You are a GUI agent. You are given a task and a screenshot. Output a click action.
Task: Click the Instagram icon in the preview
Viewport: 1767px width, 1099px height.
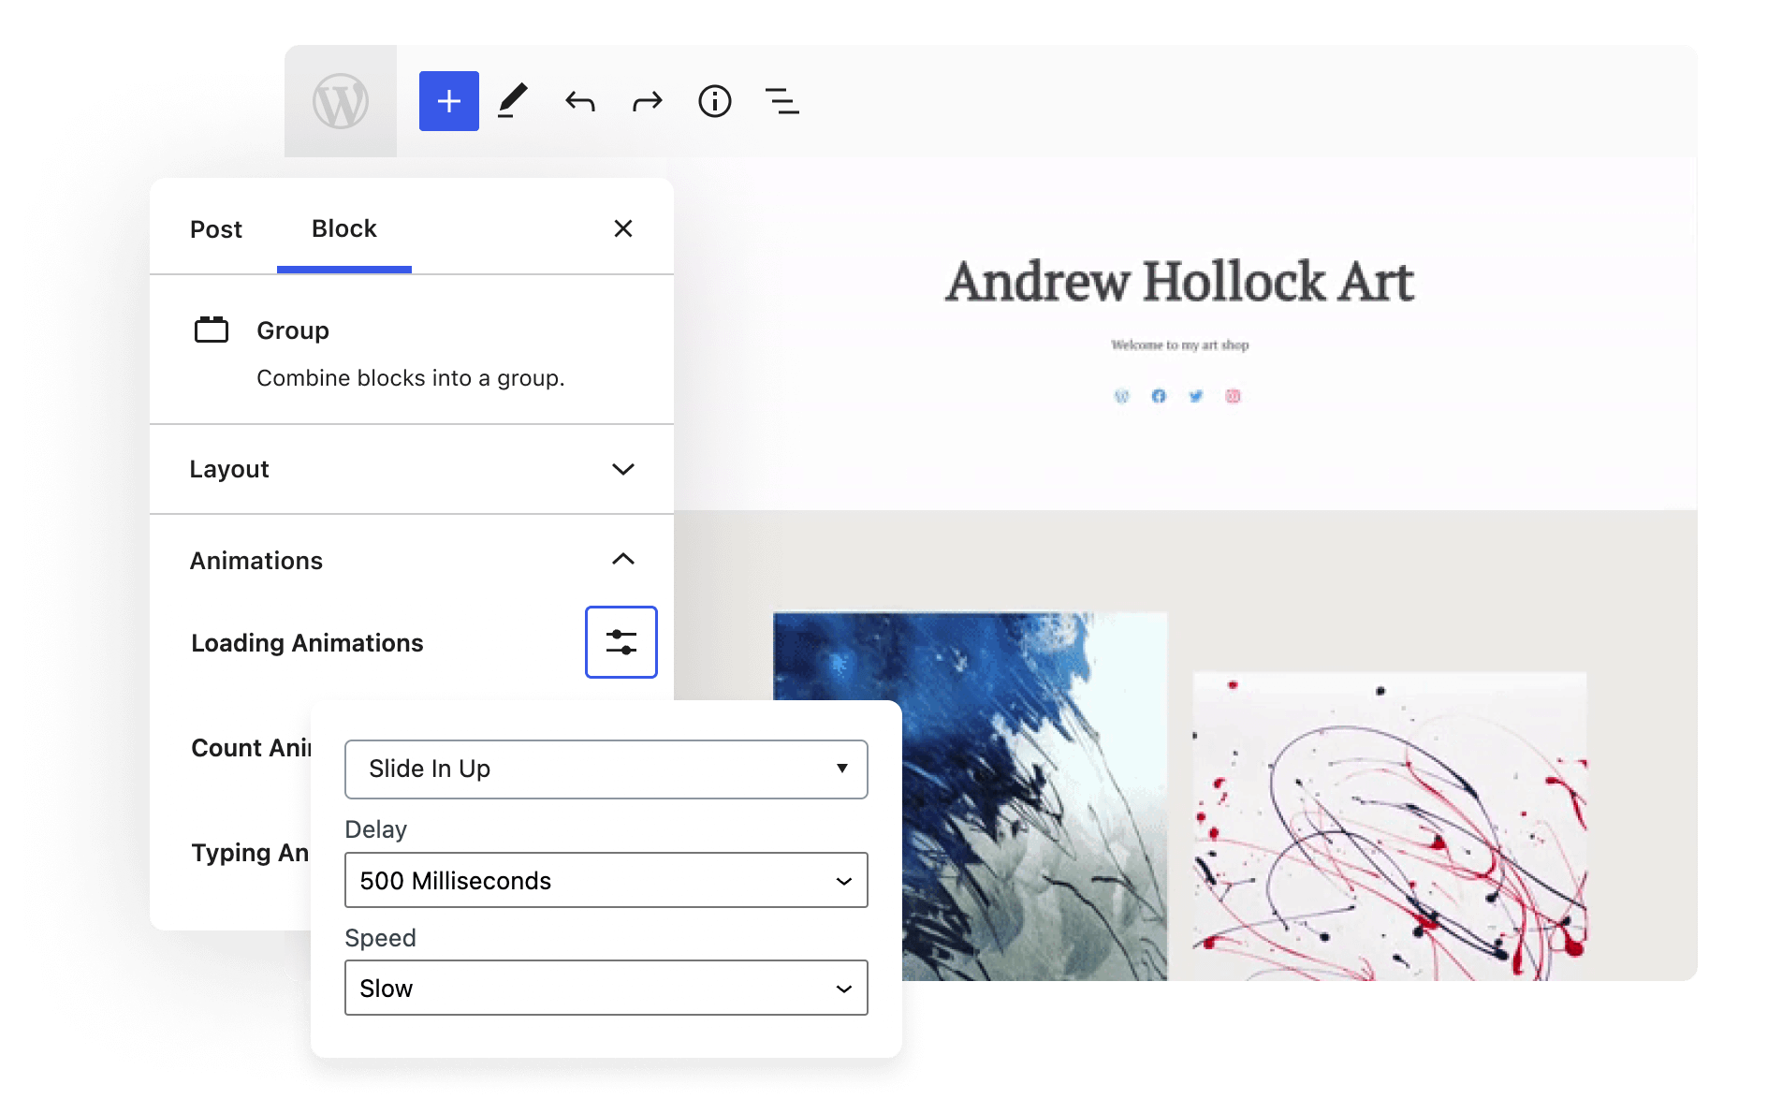pyautogui.click(x=1233, y=396)
